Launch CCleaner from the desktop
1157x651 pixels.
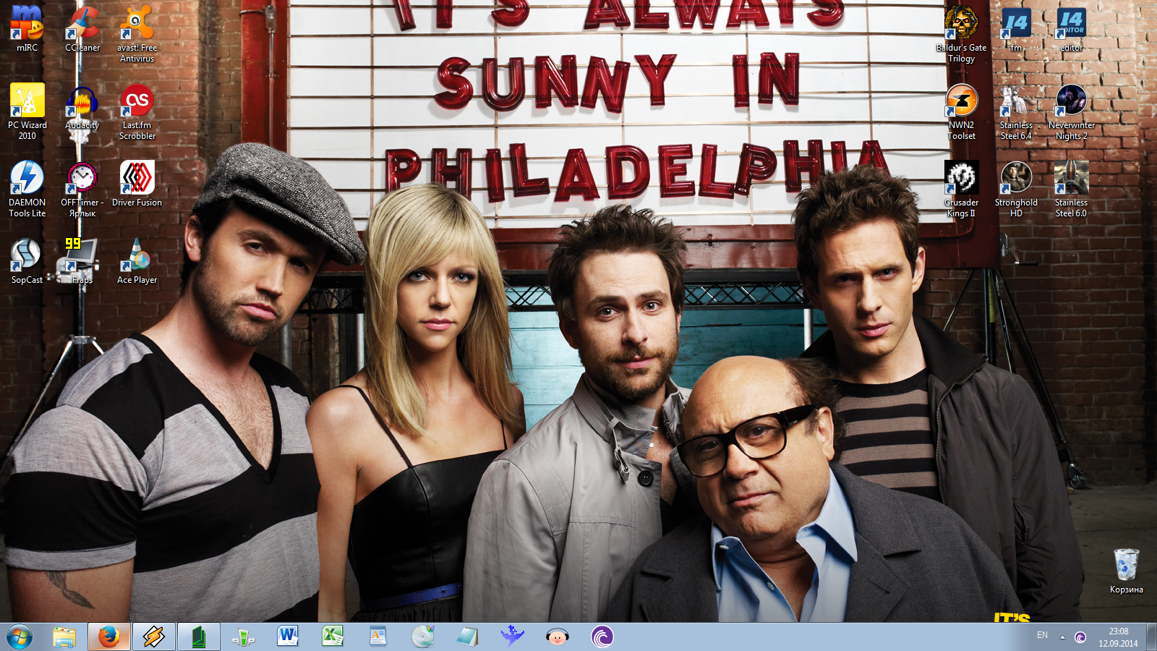[82, 29]
